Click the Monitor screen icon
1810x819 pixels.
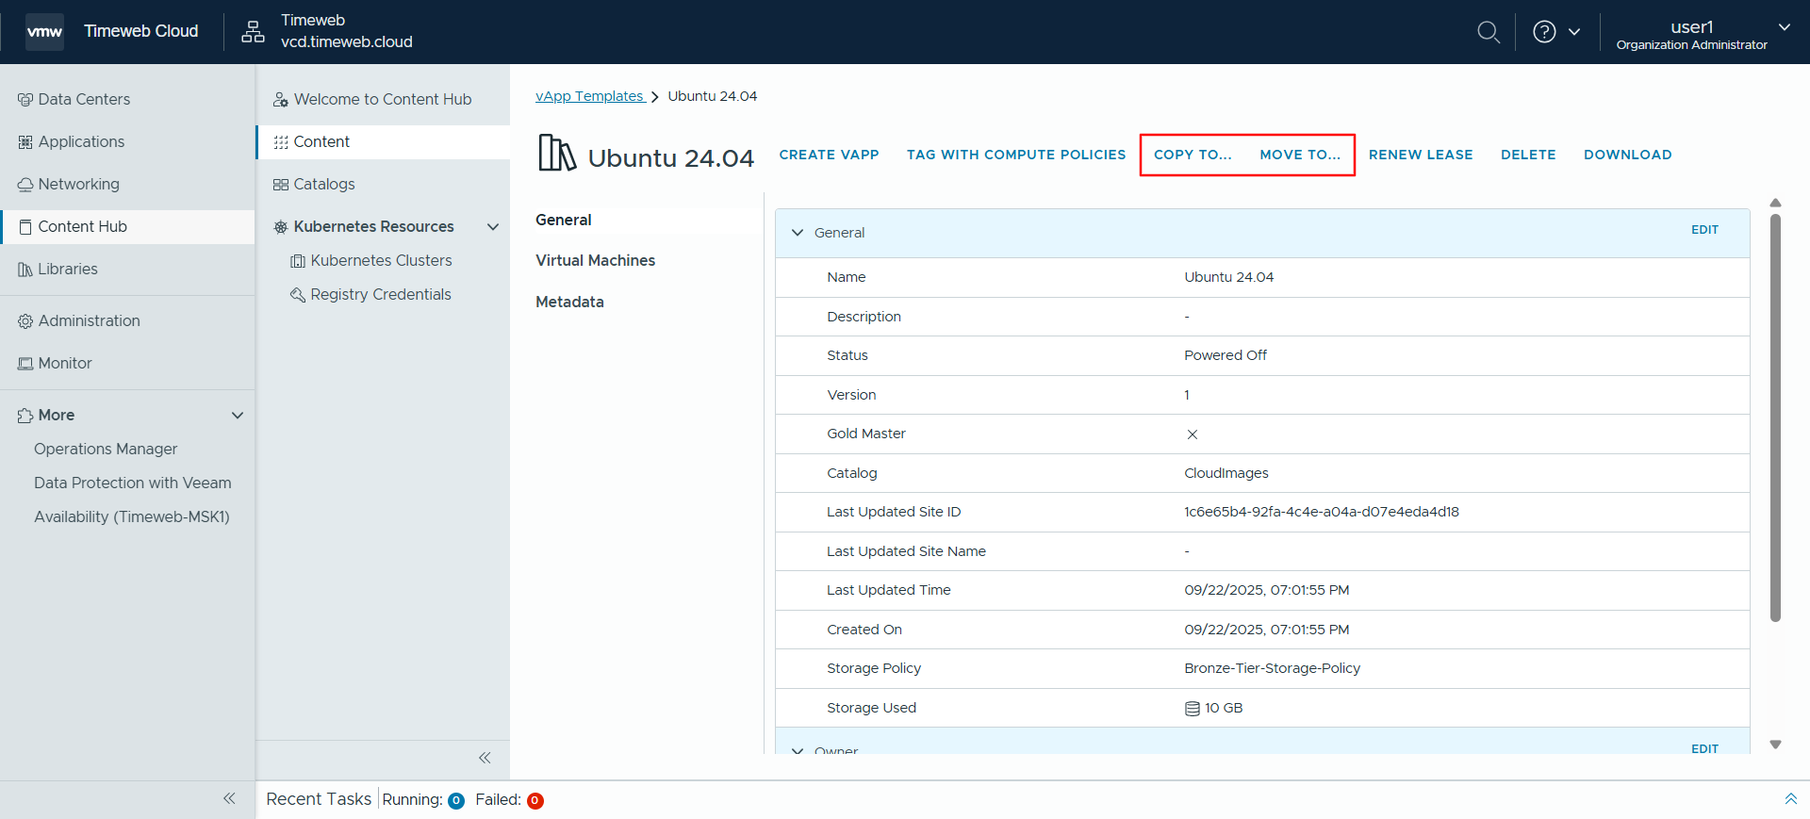25,364
